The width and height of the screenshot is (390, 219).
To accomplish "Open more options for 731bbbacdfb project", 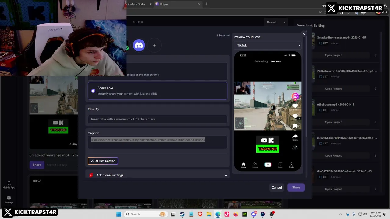I will pos(375,89).
